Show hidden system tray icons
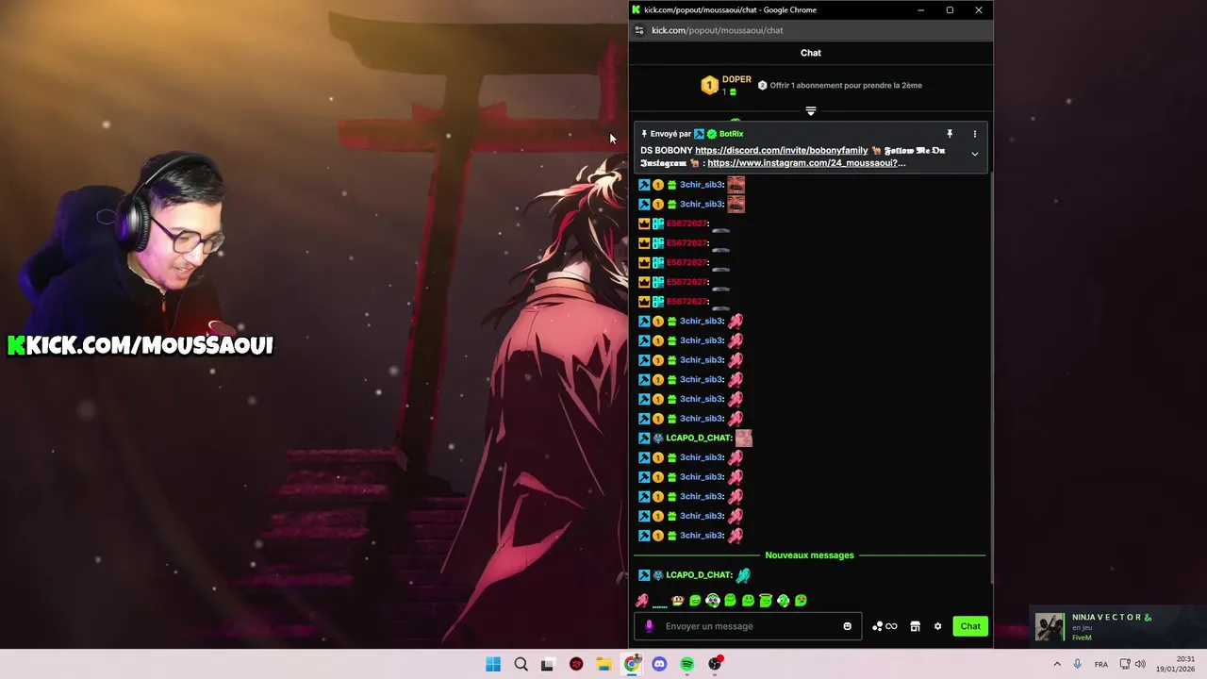1207x679 pixels. (1057, 664)
